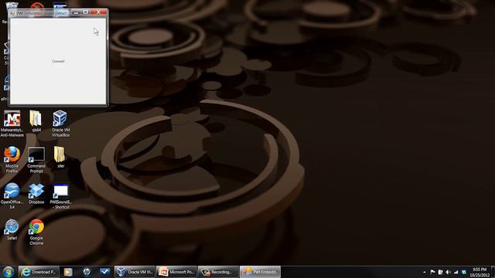Viewport: 495px width, 278px height.
Task: Click the PWI Embedd... taskbar button
Action: pos(260,272)
